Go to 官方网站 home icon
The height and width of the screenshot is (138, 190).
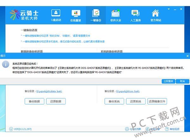[155, 13]
